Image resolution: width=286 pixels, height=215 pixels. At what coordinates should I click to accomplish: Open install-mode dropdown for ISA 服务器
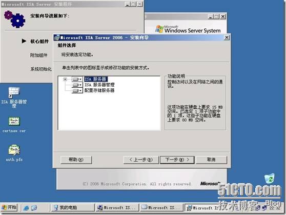[x=77, y=79]
